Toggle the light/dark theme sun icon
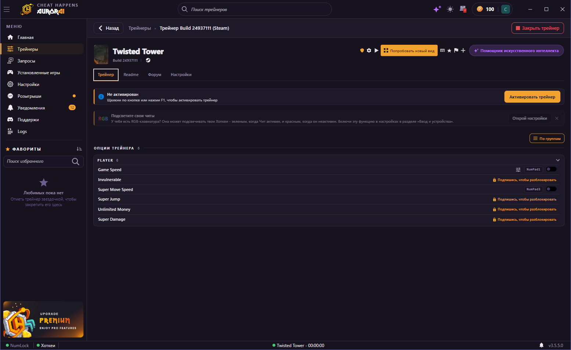This screenshot has width=571, height=350. pyautogui.click(x=450, y=9)
